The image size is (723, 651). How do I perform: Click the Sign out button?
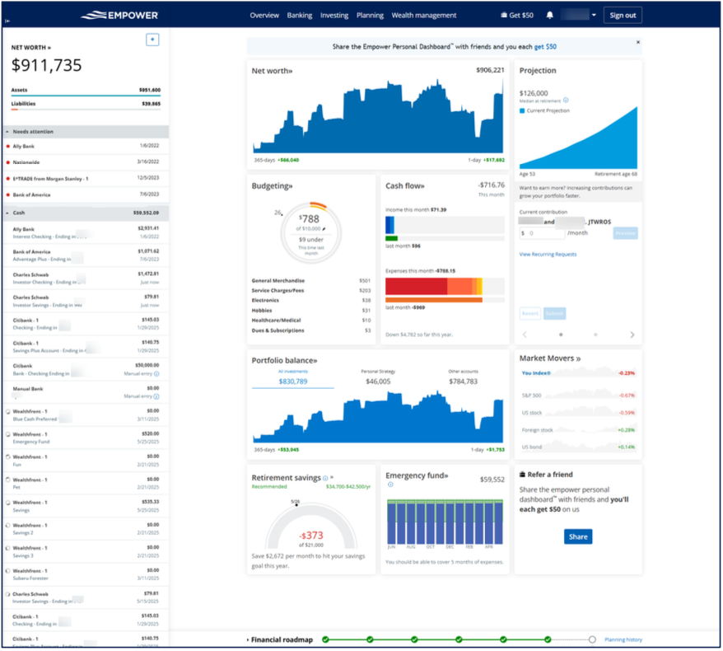pos(623,15)
